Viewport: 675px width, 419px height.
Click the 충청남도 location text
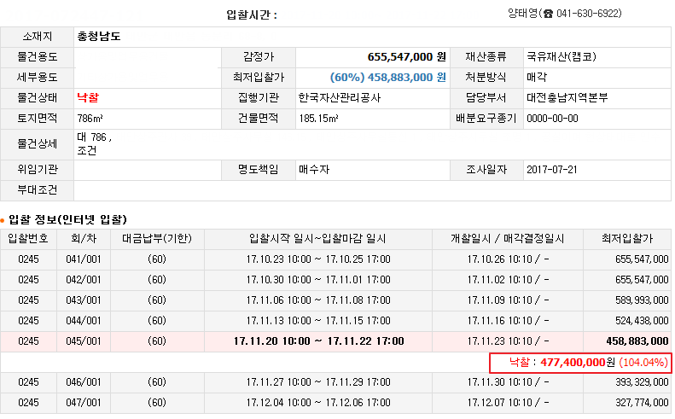(99, 37)
